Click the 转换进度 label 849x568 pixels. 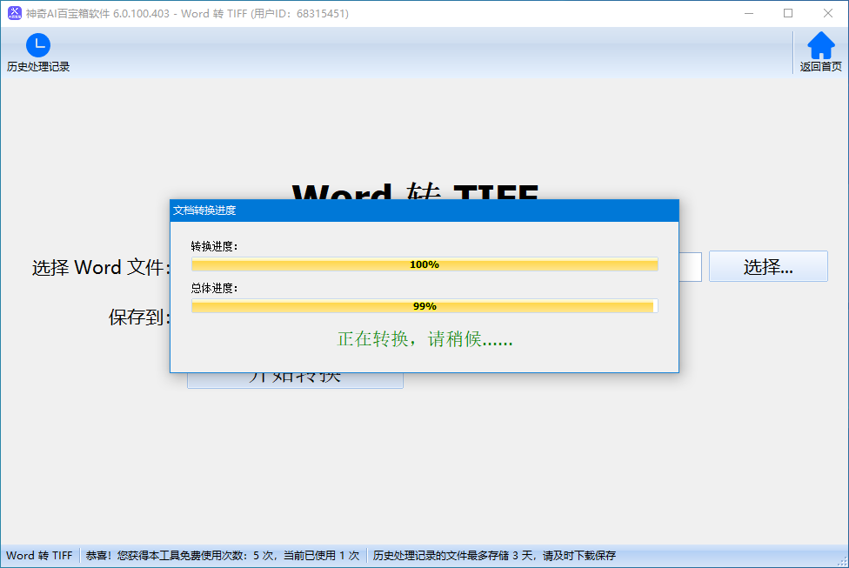tap(214, 246)
